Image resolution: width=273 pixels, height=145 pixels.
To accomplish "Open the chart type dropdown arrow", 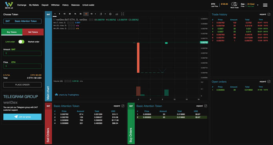I will (105, 14).
